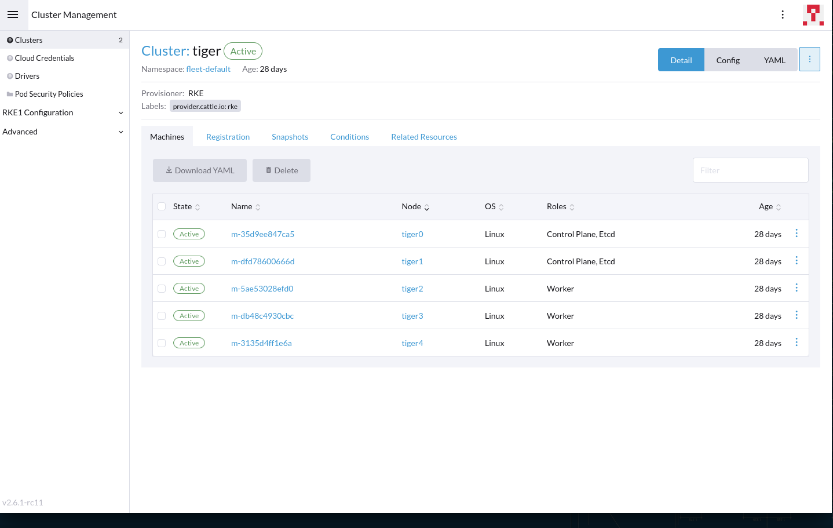Check the box for machine m-35d9ee847ca5
The height and width of the screenshot is (528, 833).
[162, 234]
